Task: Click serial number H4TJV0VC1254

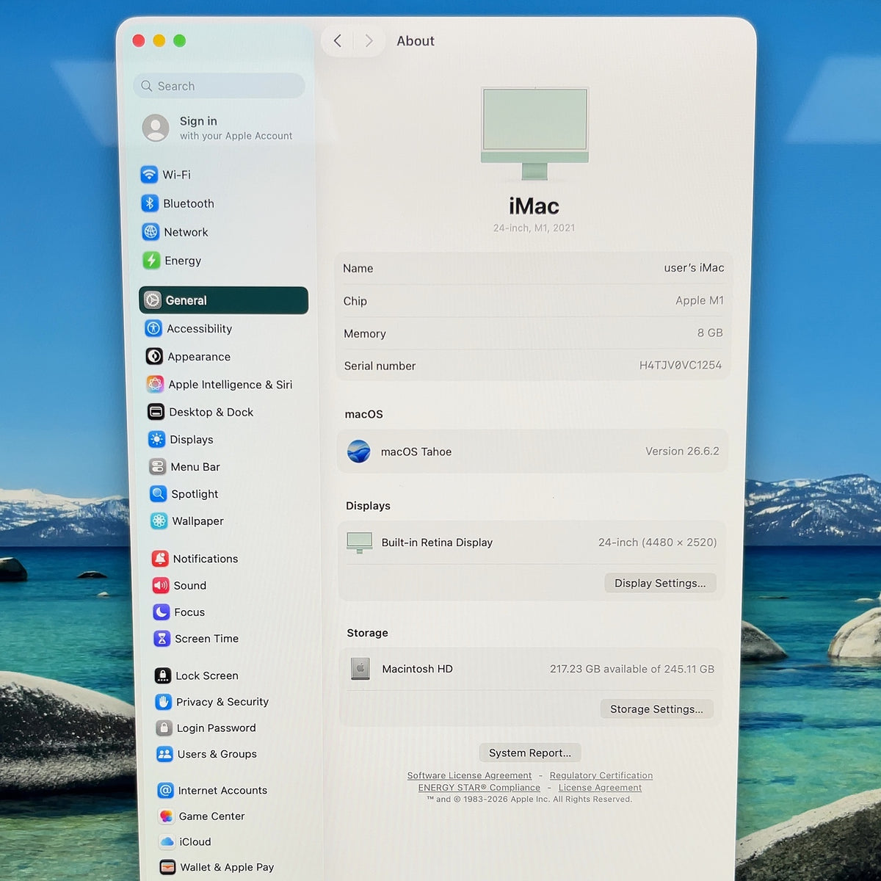Action: click(681, 365)
